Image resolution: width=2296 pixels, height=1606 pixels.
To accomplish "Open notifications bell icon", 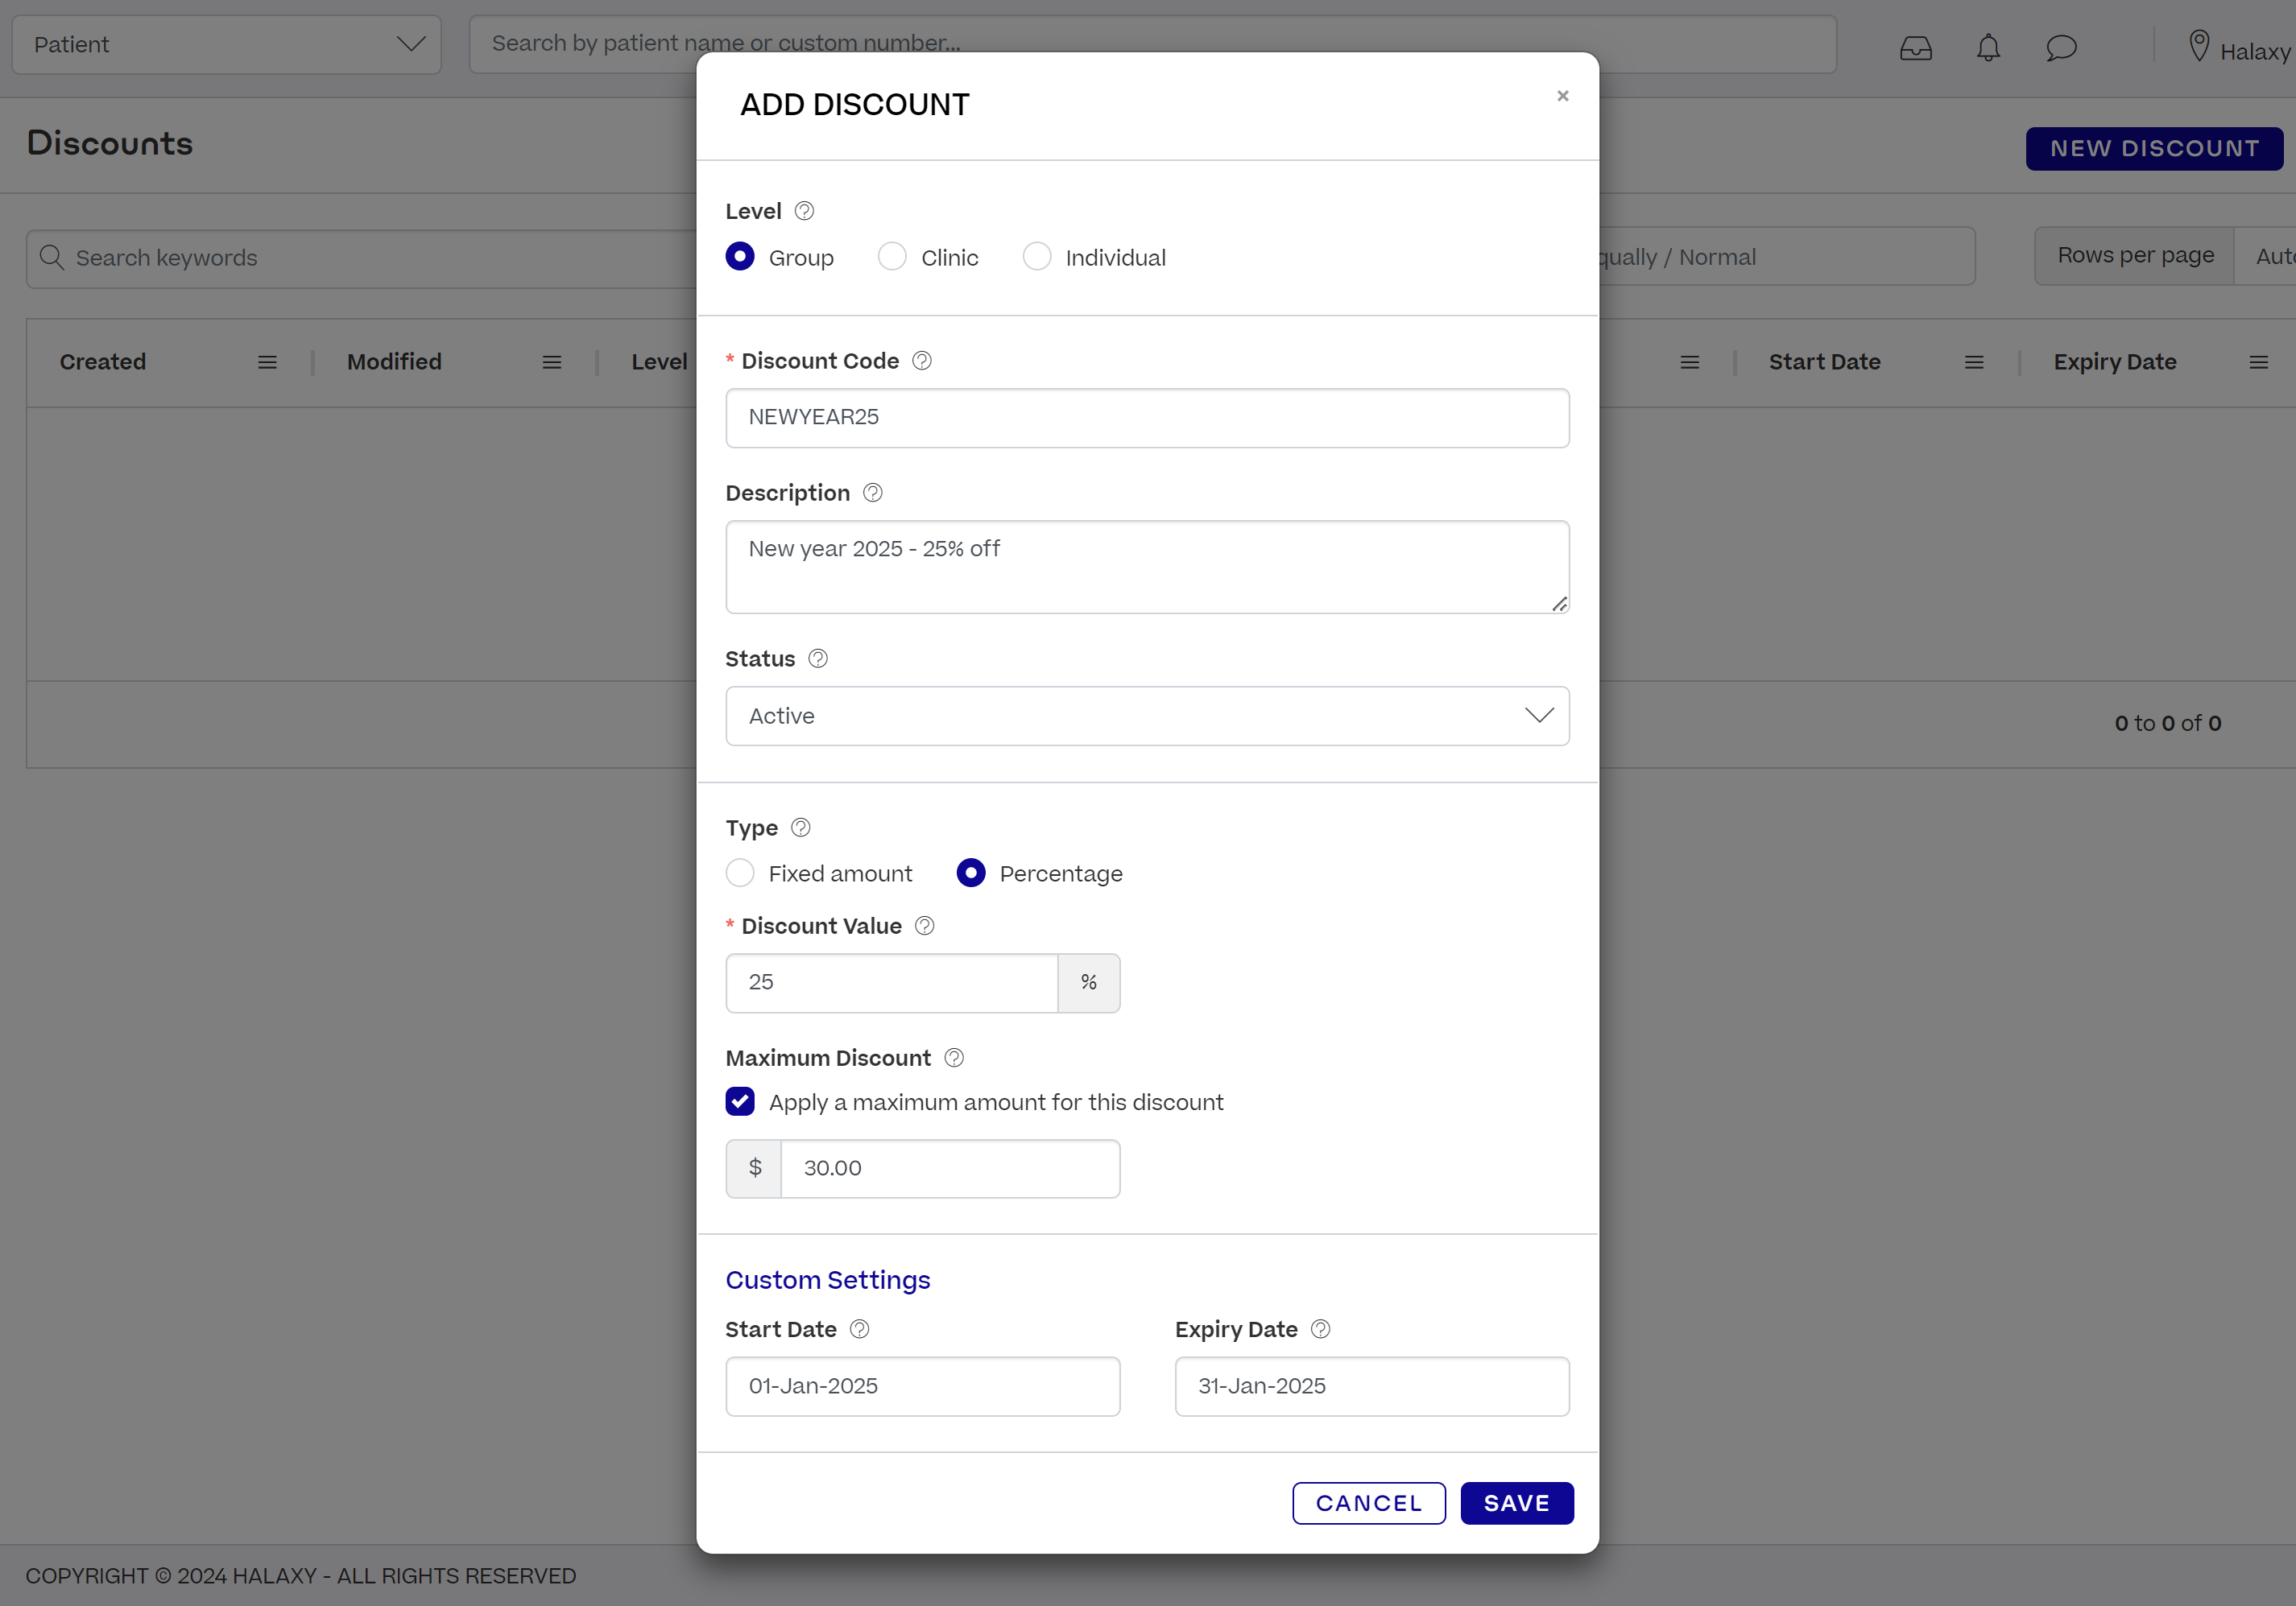I will click(1988, 48).
